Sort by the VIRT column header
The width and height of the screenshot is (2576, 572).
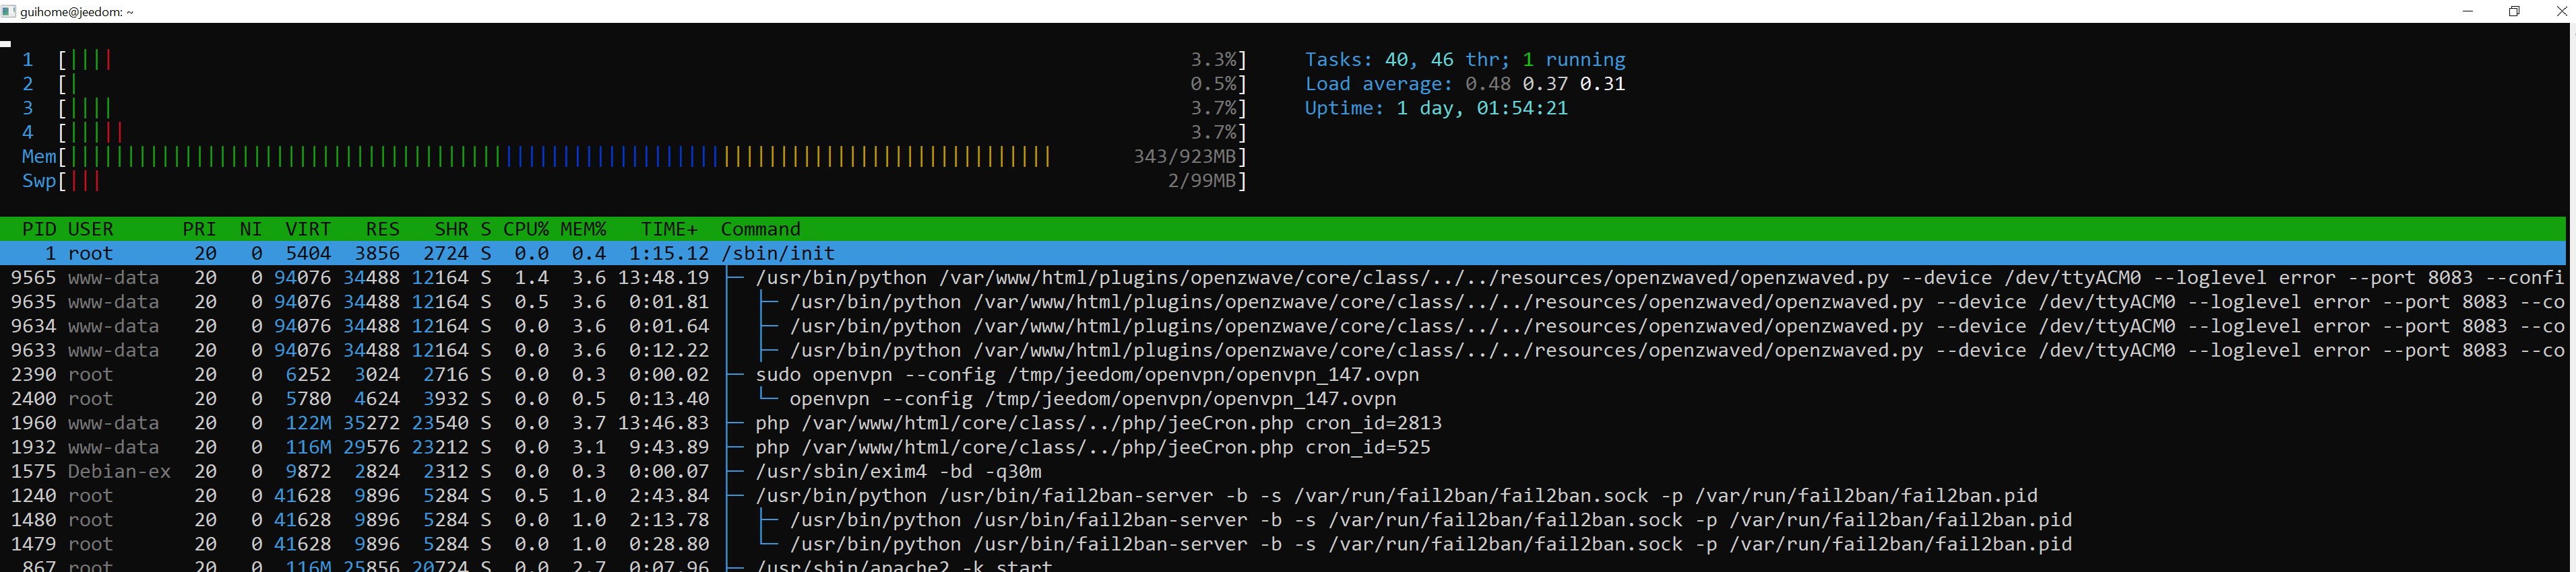click(x=308, y=229)
